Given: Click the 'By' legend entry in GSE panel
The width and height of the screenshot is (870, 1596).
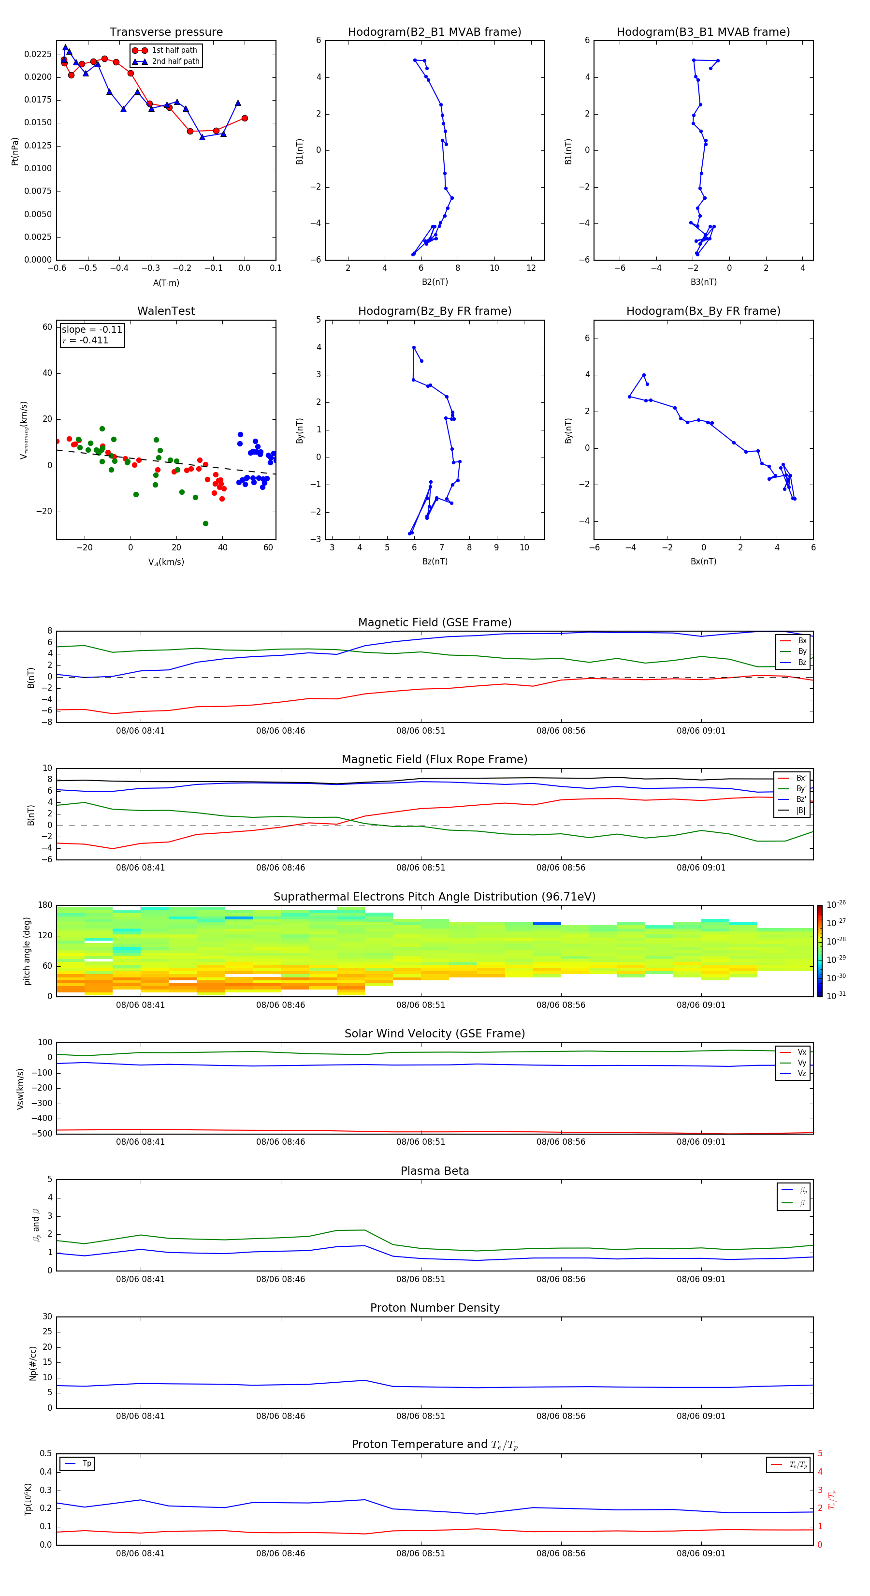Looking at the screenshot, I should tap(794, 651).
